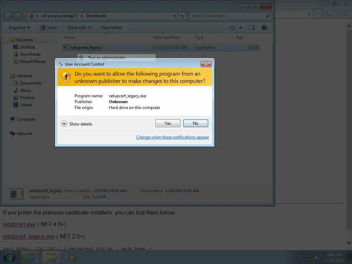Image resolution: width=352 pixels, height=264 pixels.
Task: Click the change view icon in Explorer
Action: pyautogui.click(x=233, y=27)
